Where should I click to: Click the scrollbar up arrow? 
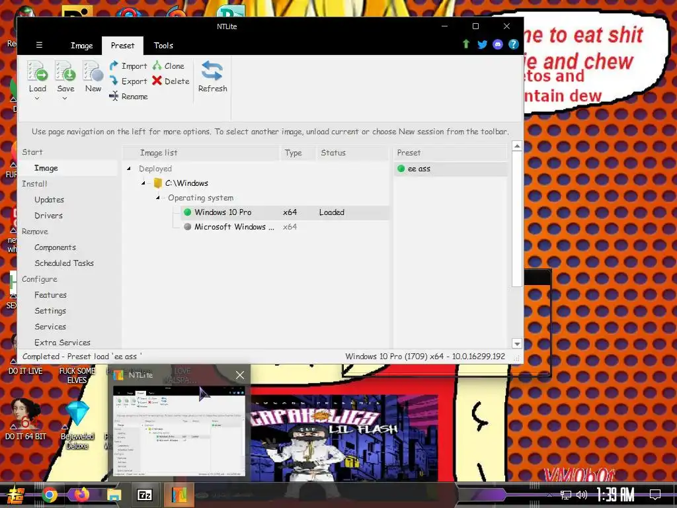point(517,146)
